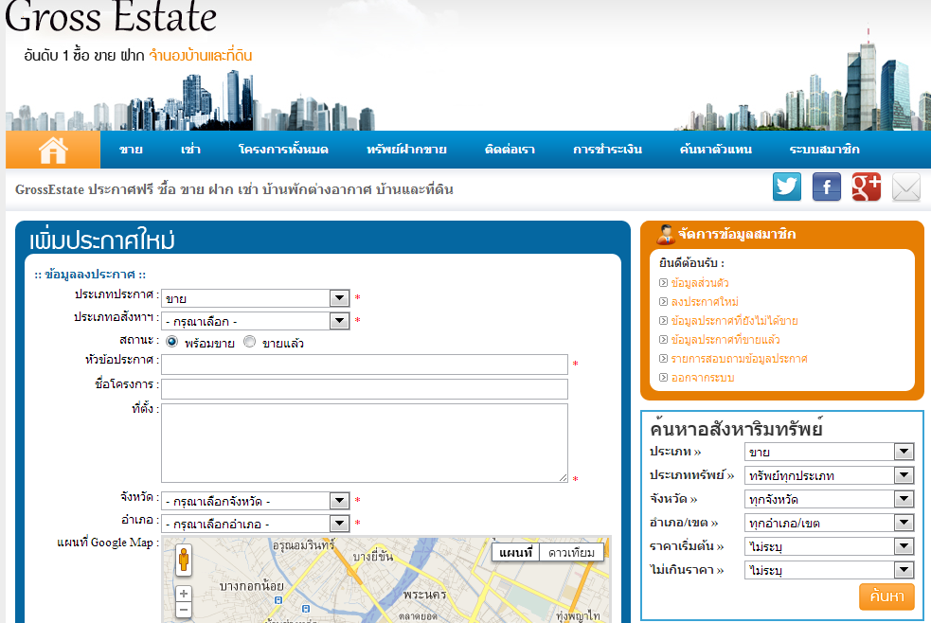Click the Gross Estate logo title
The image size is (931, 623).
(x=111, y=16)
